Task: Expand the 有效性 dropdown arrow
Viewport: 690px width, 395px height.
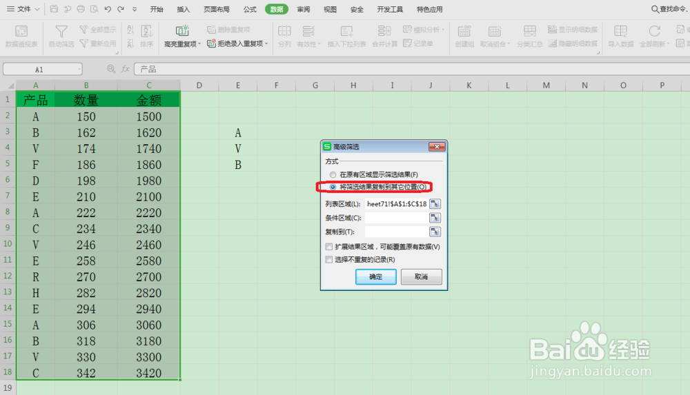Action: pos(319,44)
